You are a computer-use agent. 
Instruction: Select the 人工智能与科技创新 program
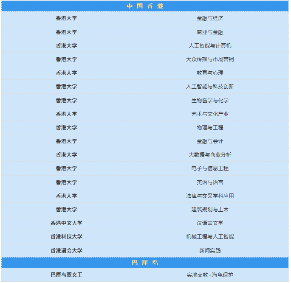tap(210, 87)
